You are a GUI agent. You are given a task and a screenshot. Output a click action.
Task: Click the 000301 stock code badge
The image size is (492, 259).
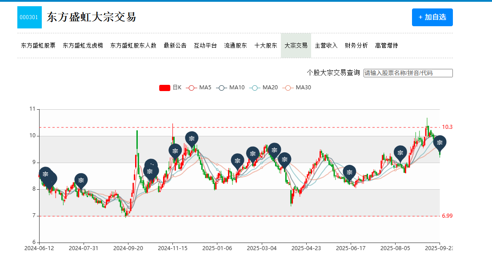pyautogui.click(x=29, y=17)
